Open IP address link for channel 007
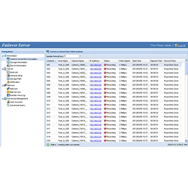Screen dimensions: 188x188 point(95,89)
